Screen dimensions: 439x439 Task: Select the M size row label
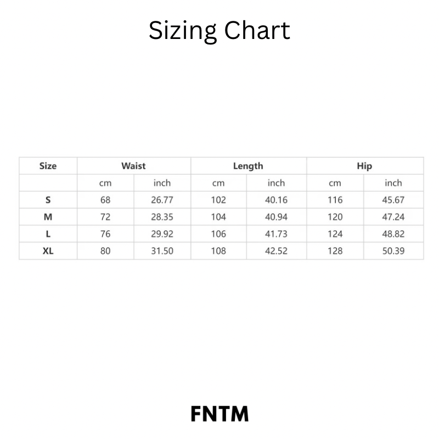(48, 217)
